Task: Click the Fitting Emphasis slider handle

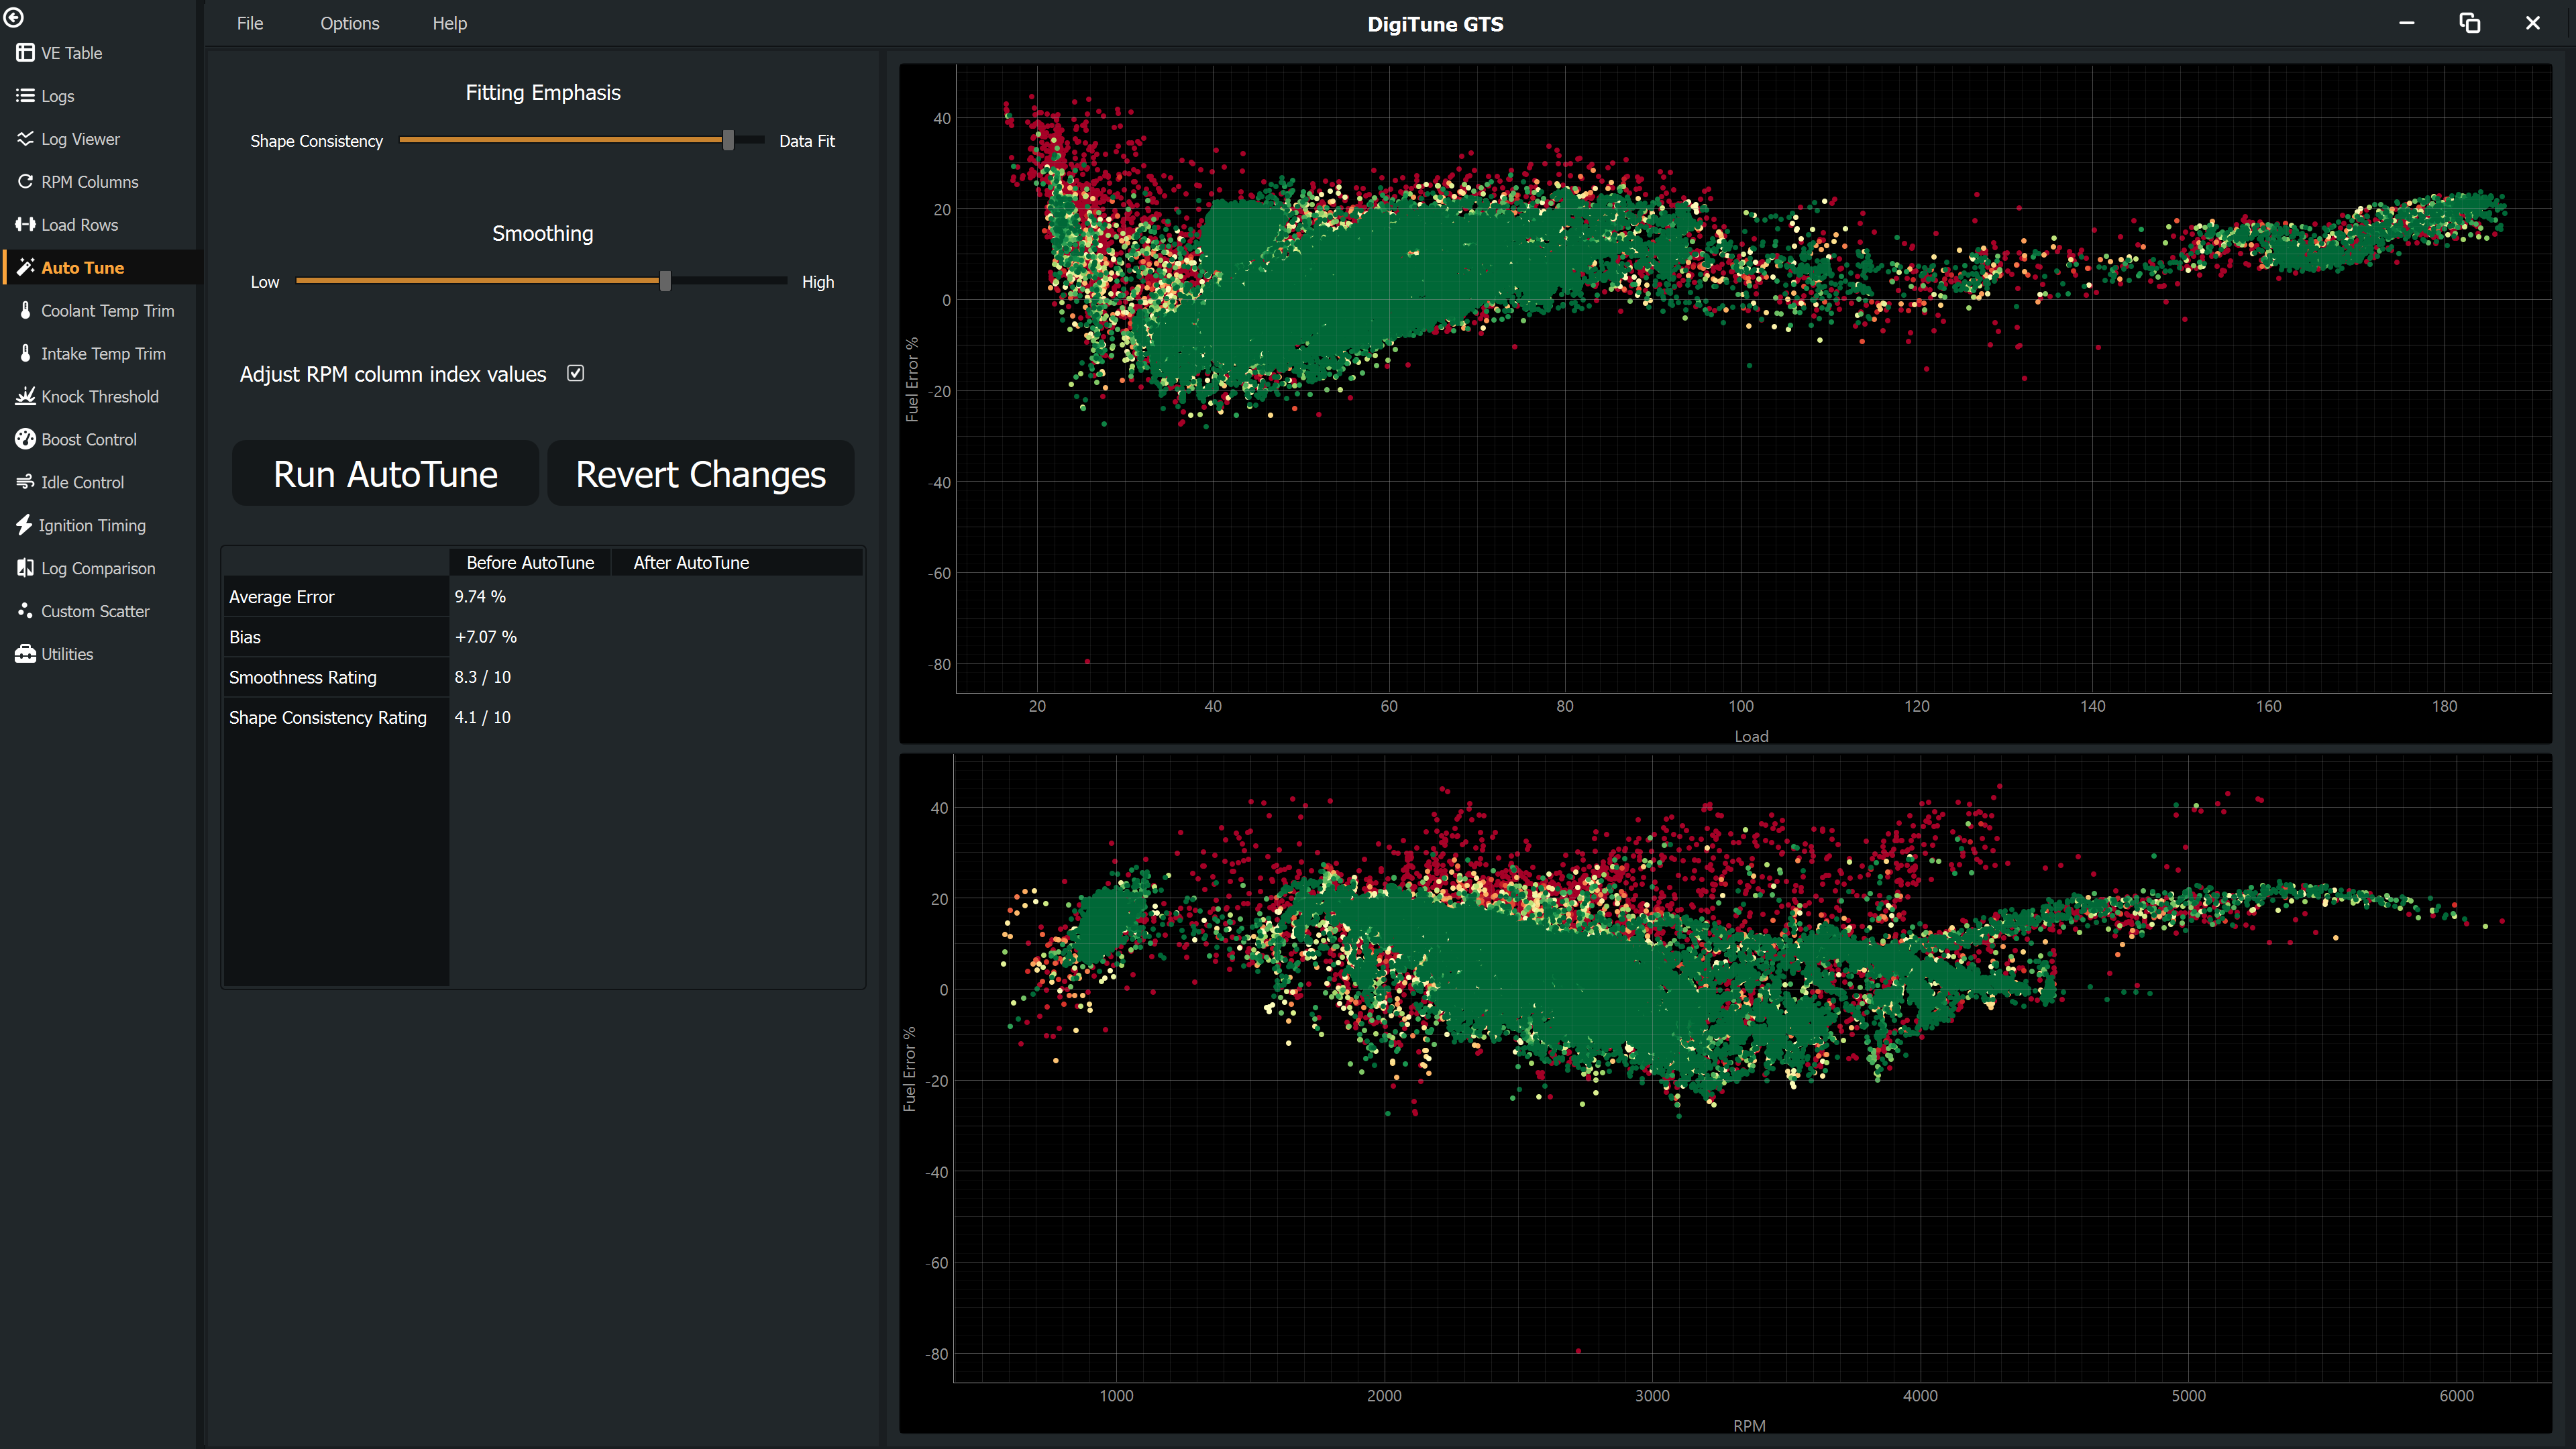Action: click(729, 140)
